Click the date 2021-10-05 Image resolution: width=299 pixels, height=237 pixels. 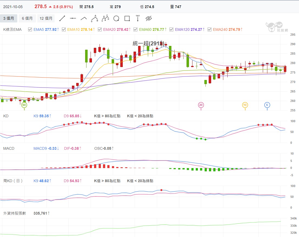click(13, 7)
